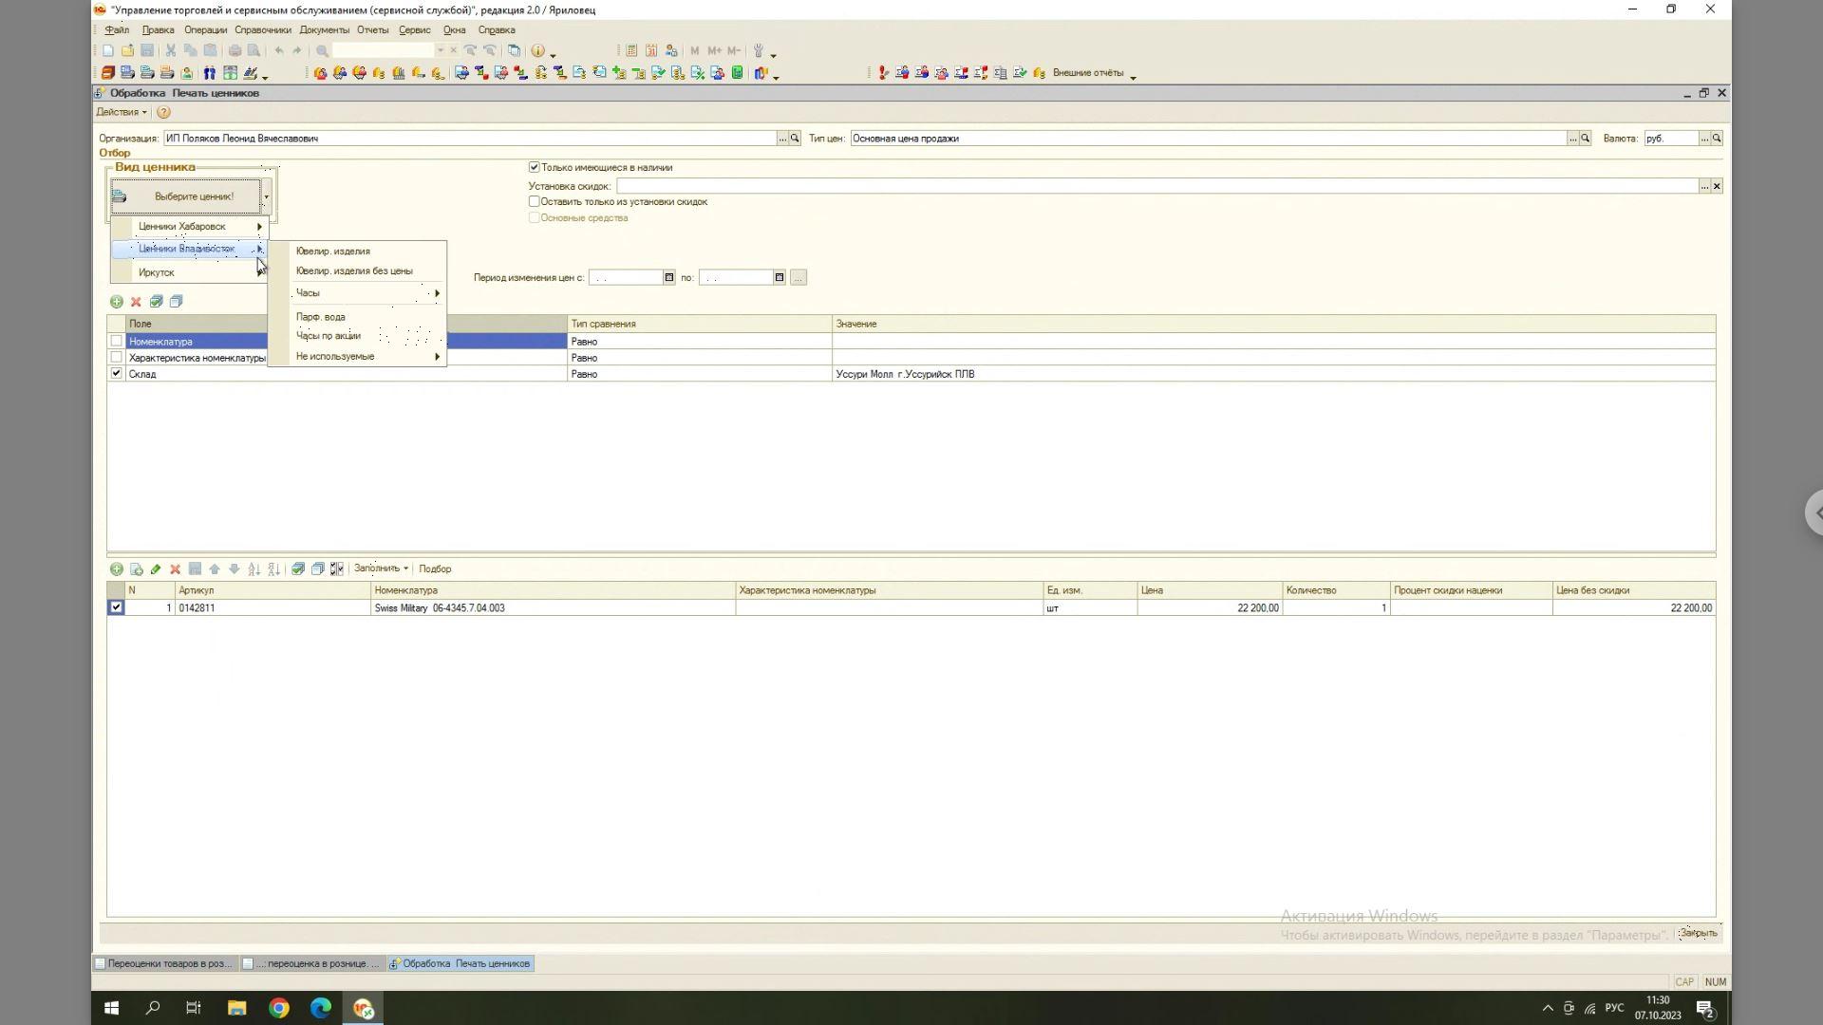Clear the Установка скидок field with X
Viewport: 1823px width, 1025px height.
tap(1717, 187)
